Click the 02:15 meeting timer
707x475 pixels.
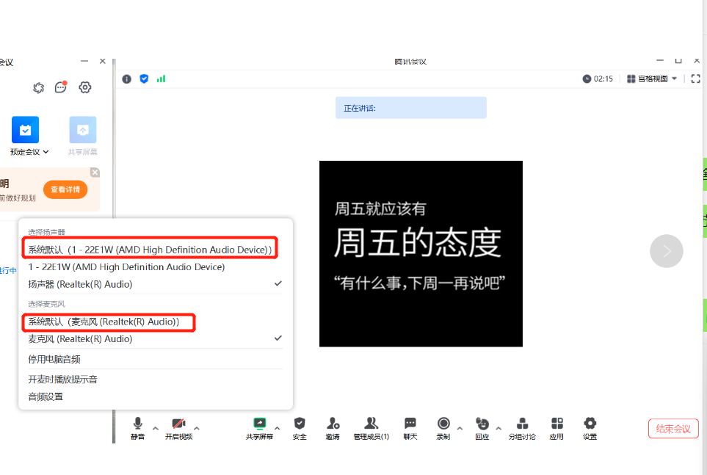(x=598, y=79)
